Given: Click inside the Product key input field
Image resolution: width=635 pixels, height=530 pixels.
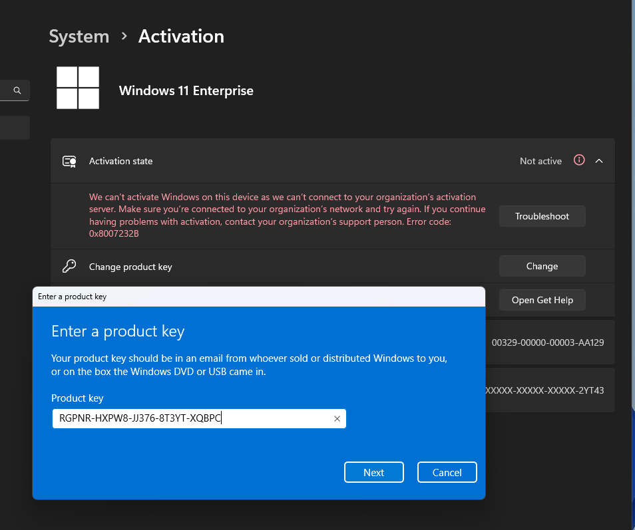Looking at the screenshot, I should pos(199,418).
